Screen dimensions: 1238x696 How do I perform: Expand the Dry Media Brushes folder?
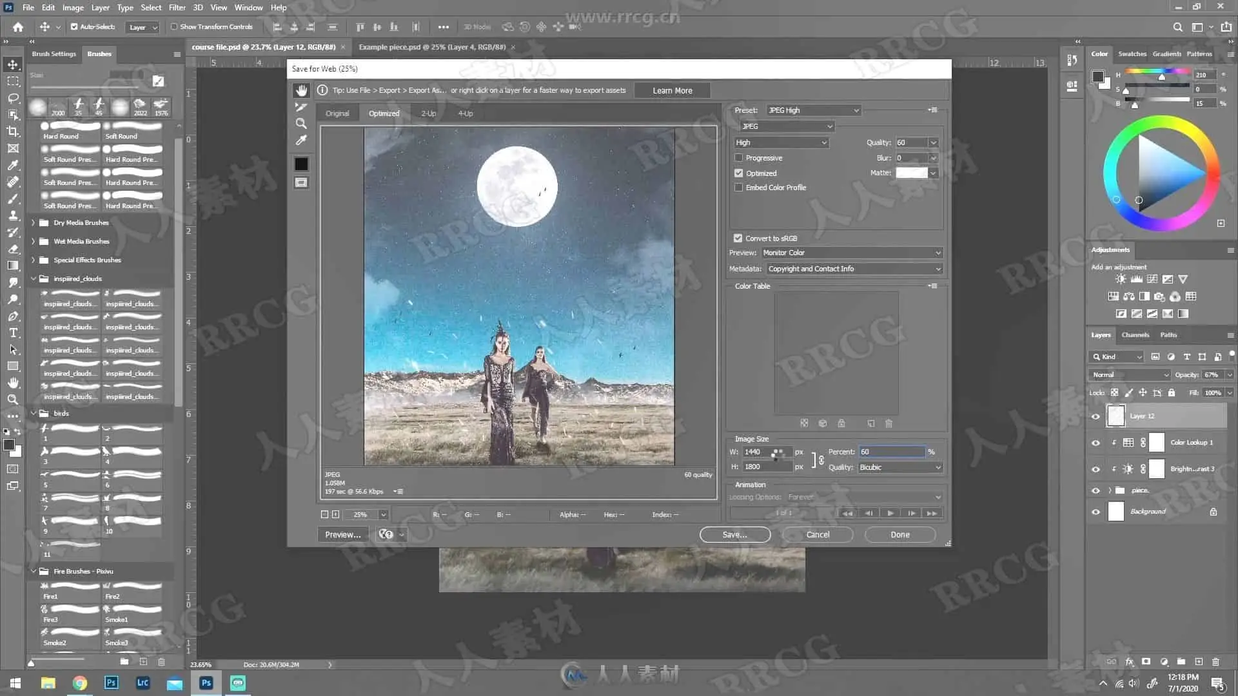click(x=34, y=223)
